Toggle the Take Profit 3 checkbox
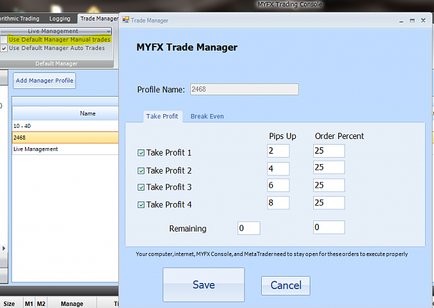Viewport: 434px width, 308px height. click(x=141, y=188)
